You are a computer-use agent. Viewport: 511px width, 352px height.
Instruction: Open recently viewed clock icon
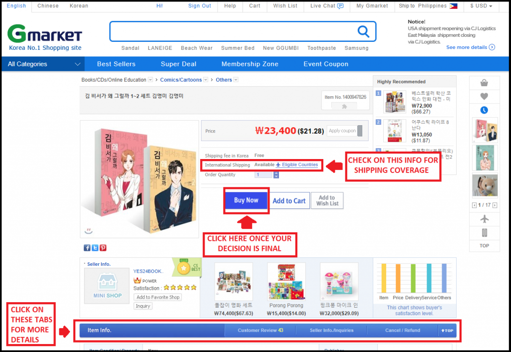484,110
